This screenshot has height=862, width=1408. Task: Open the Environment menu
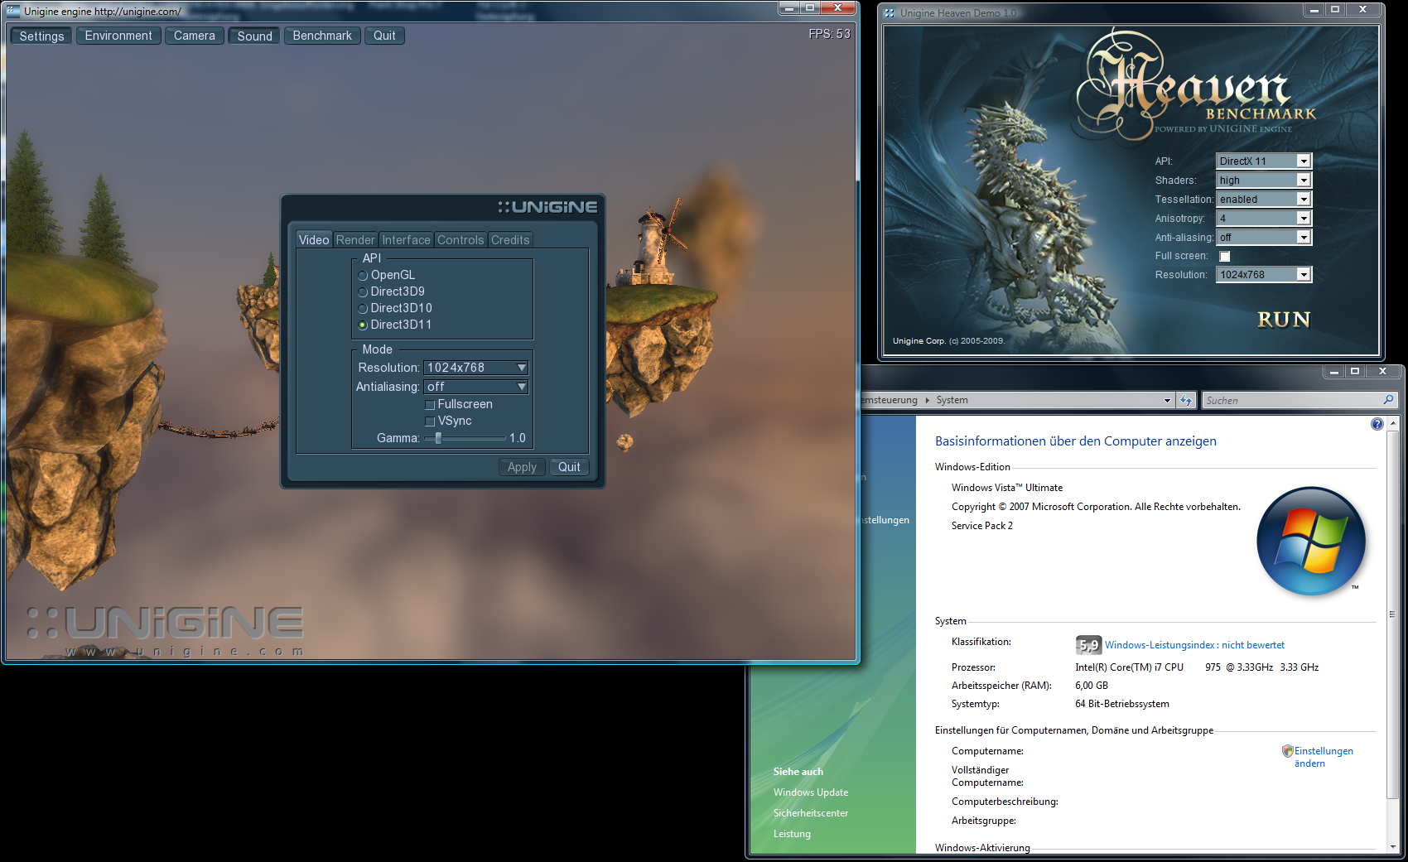[118, 36]
